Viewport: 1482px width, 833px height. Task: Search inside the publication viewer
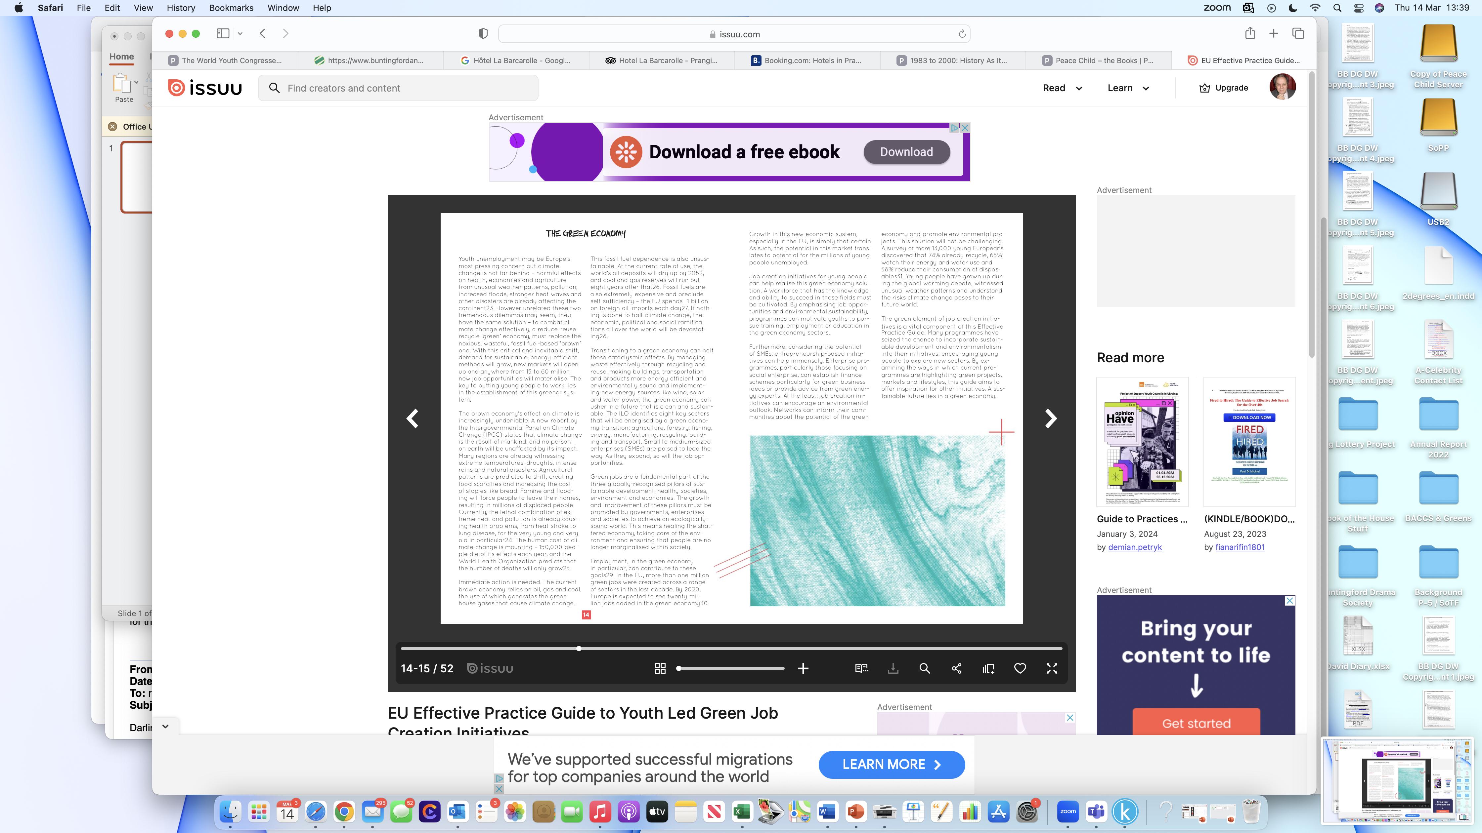tap(925, 668)
